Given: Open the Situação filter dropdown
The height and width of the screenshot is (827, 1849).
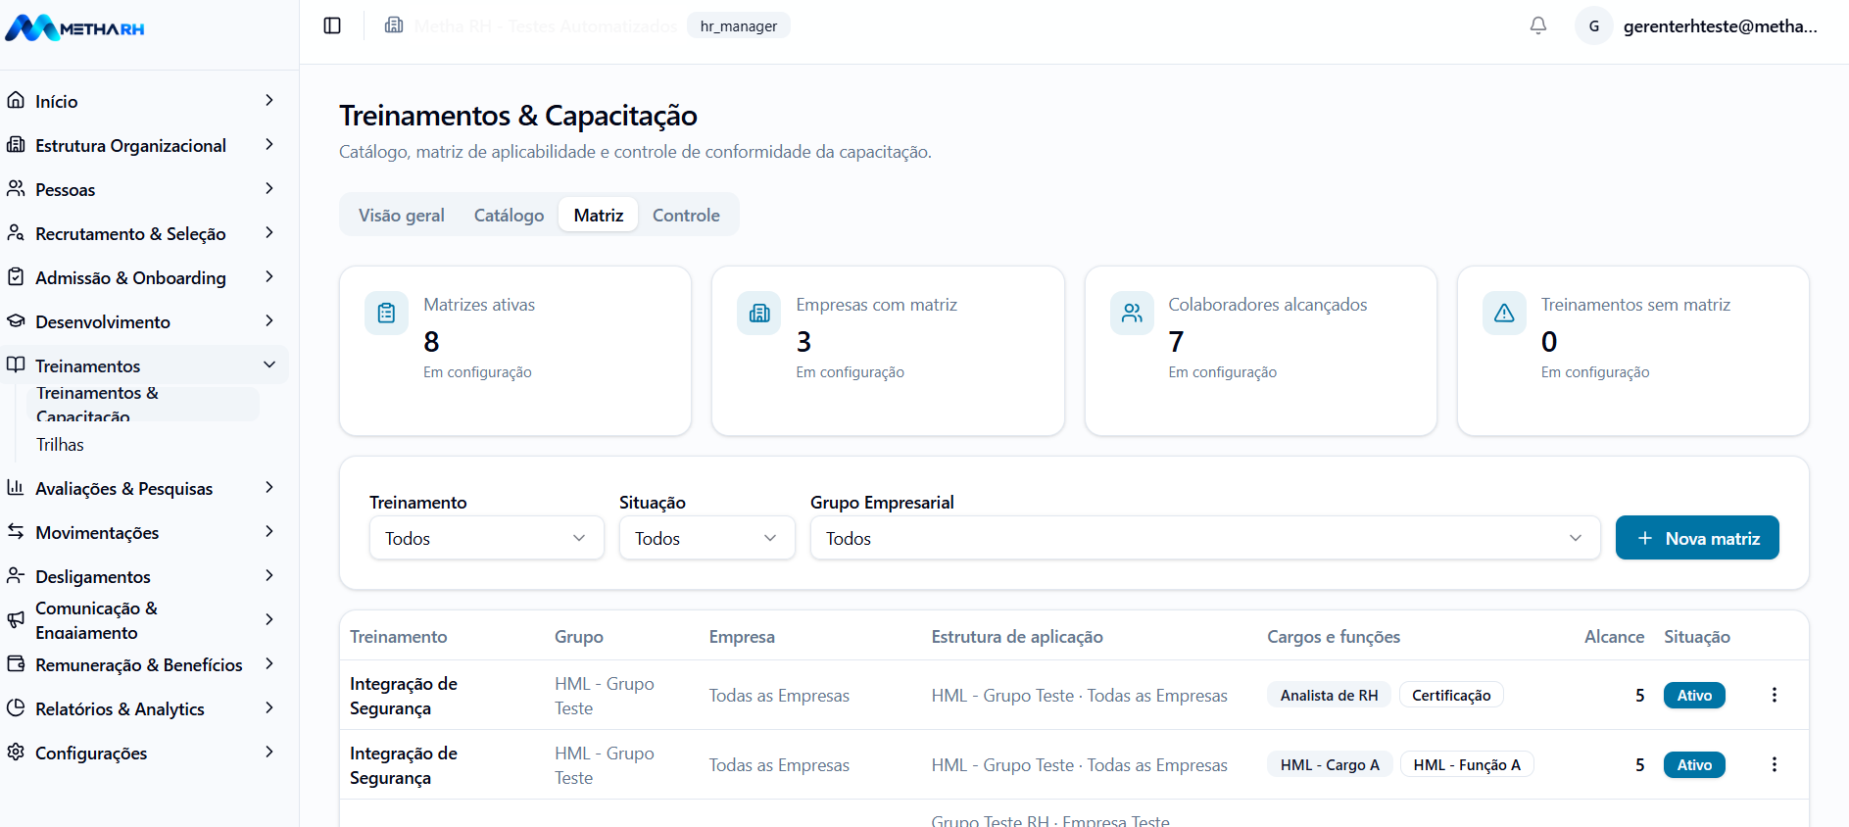Looking at the screenshot, I should point(706,538).
